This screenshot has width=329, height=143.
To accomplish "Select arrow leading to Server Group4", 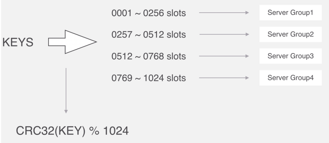I will click(x=224, y=78).
